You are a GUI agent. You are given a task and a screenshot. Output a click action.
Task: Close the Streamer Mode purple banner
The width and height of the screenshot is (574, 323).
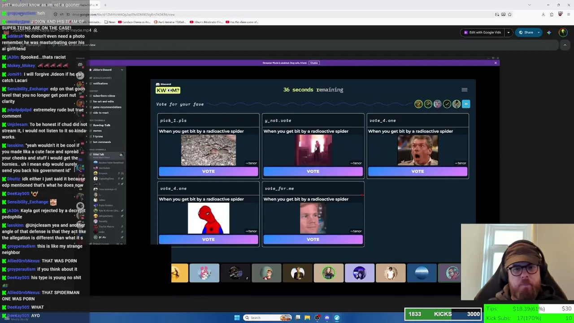(496, 63)
